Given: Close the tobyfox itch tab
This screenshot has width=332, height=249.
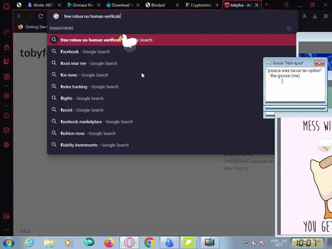Looking at the screenshot, I should 257,5.
